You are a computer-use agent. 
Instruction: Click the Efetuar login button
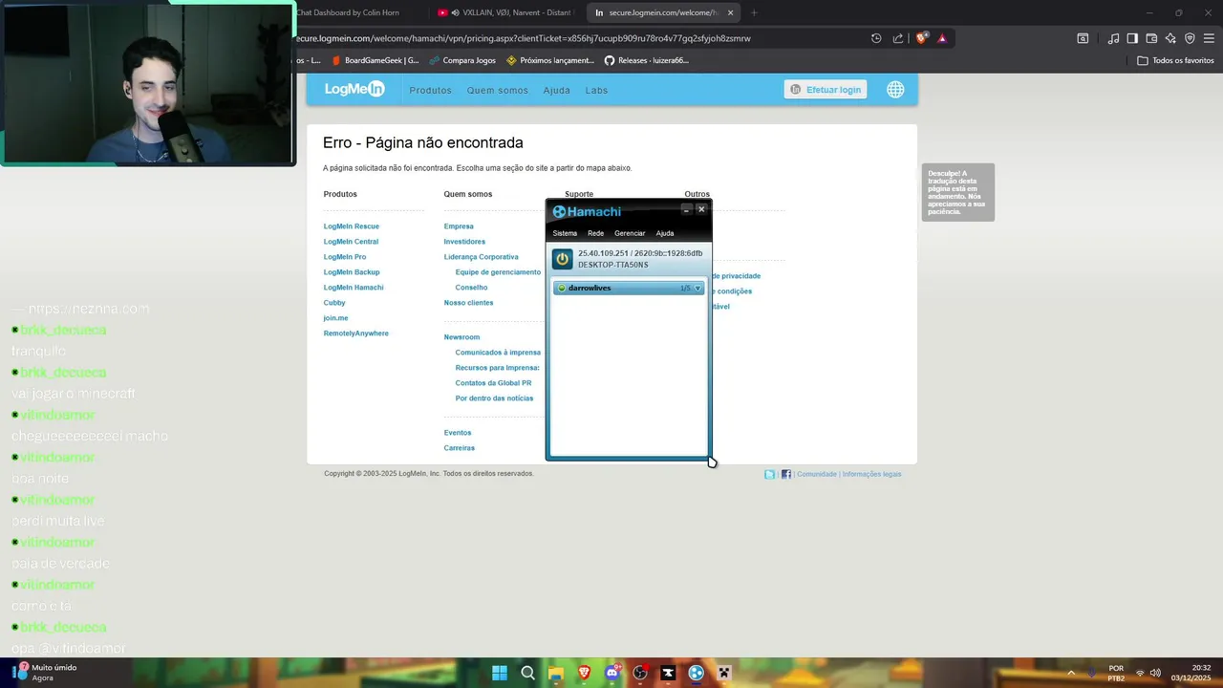coord(826,89)
